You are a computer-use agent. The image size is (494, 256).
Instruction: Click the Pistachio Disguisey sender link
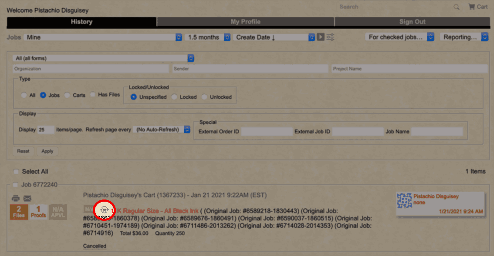coord(436,196)
